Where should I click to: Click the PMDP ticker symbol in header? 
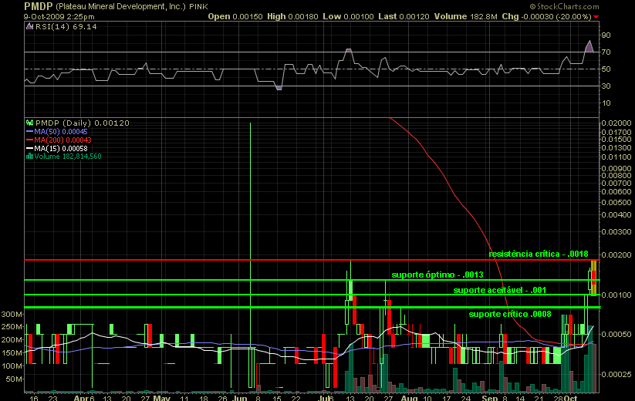point(38,6)
